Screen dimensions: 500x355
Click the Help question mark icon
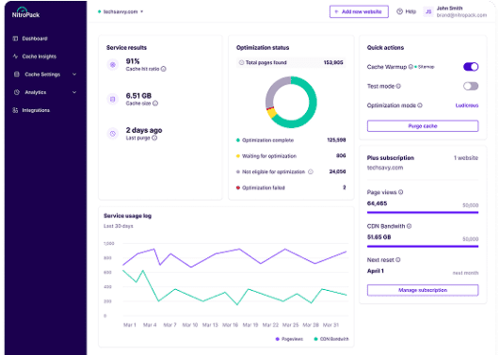tap(399, 11)
